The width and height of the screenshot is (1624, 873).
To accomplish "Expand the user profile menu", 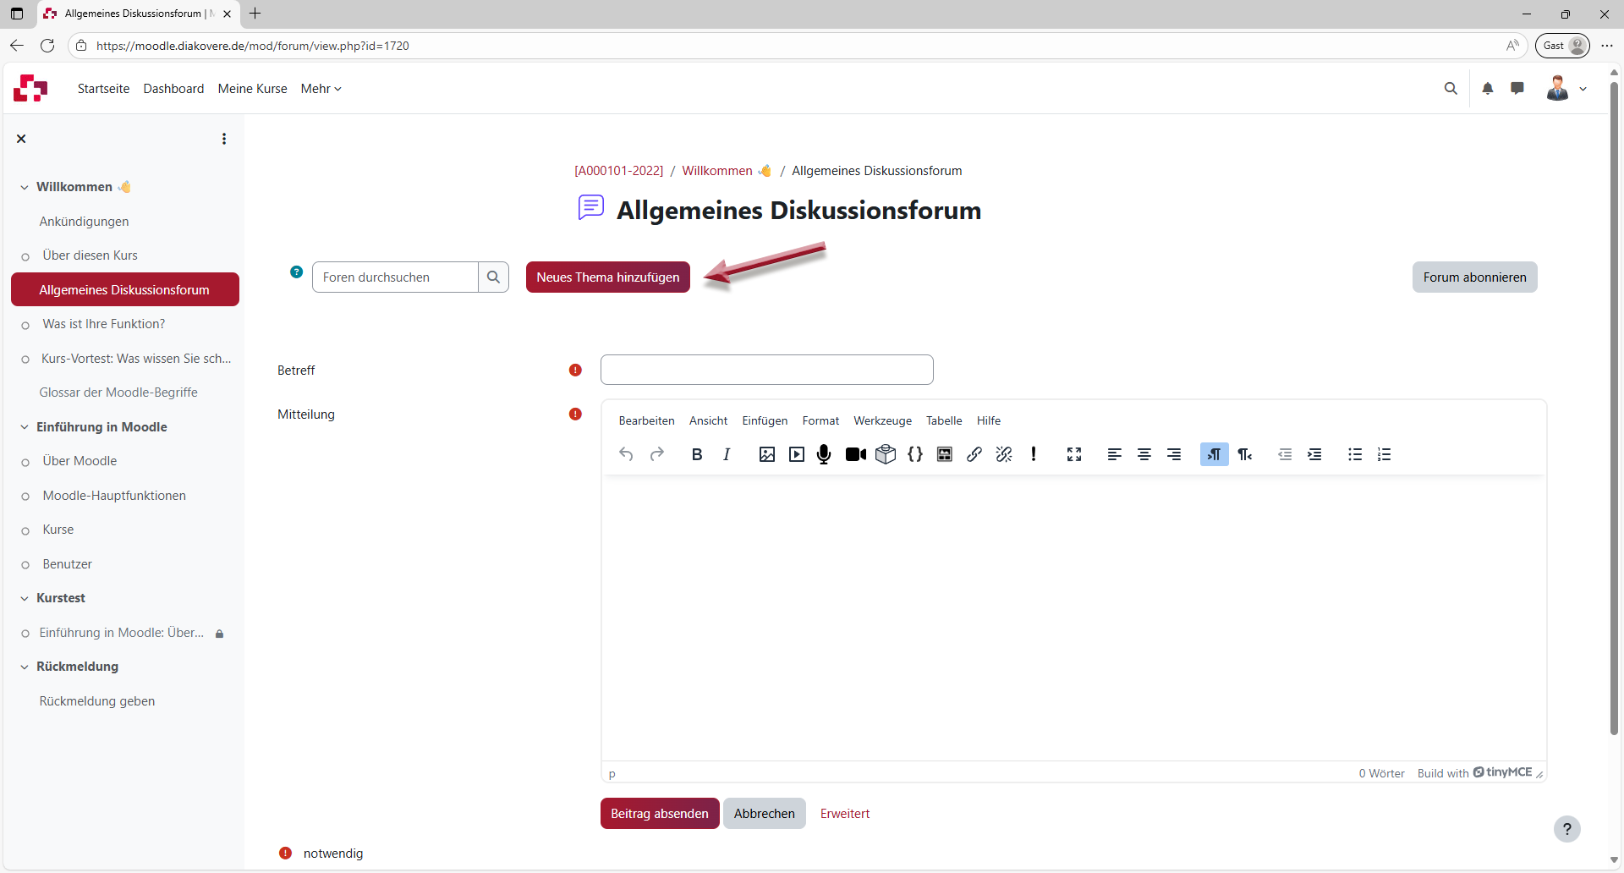I will [1566, 88].
